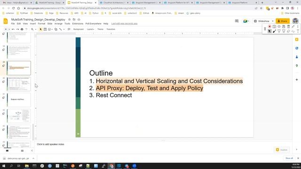Image resolution: width=301 pixels, height=169 pixels.
Task: Collapse the slide filmstrip panel
Action: (32, 151)
